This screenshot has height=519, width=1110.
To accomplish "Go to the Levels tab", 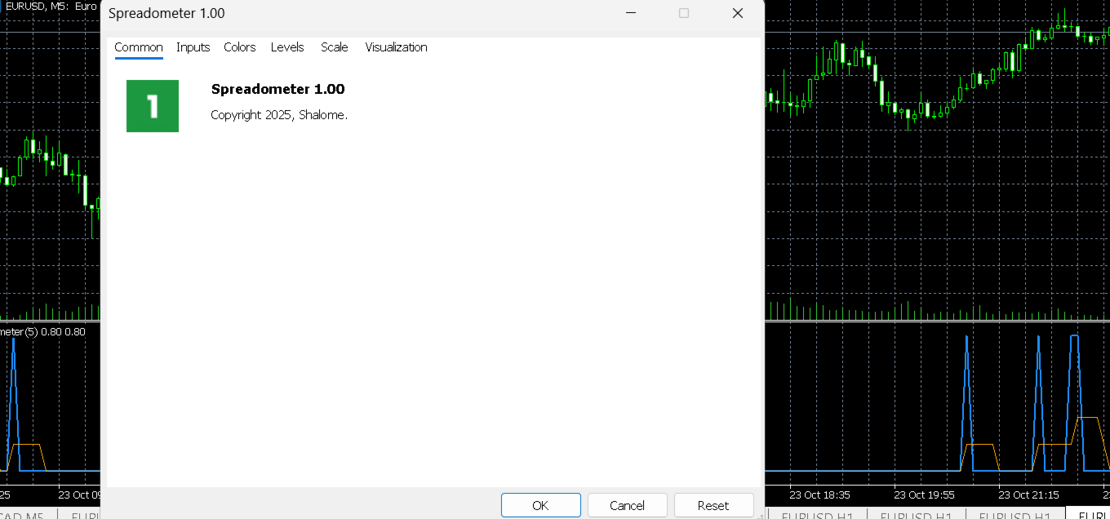I will [287, 47].
